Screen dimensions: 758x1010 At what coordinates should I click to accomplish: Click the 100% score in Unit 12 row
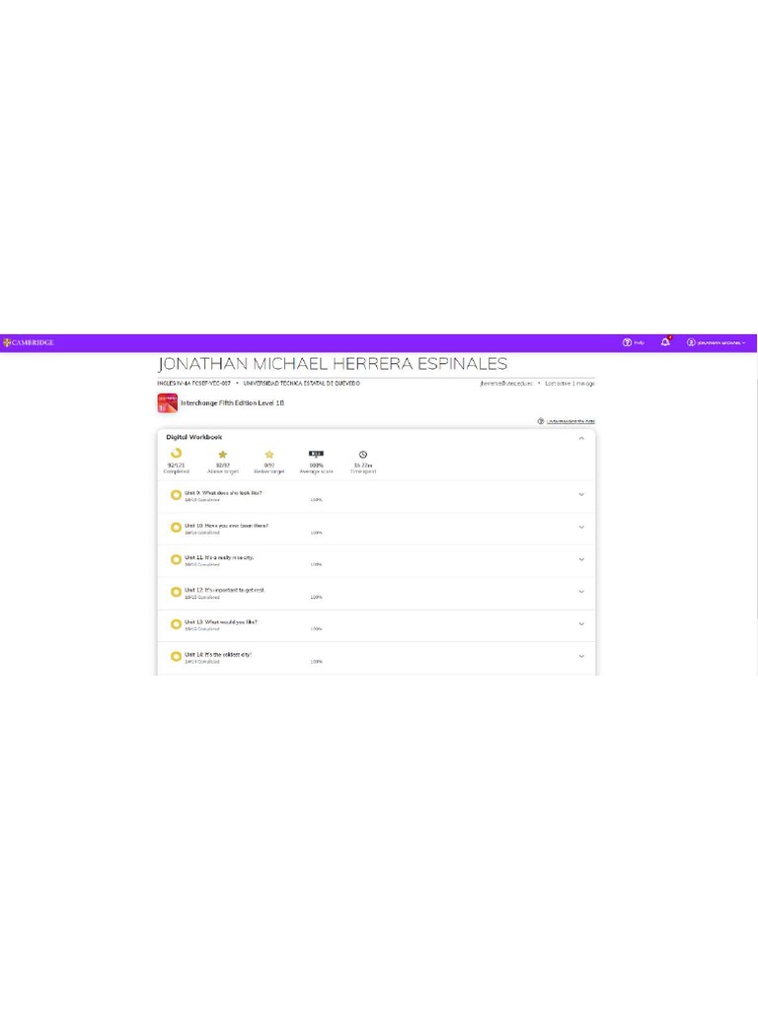click(x=316, y=597)
